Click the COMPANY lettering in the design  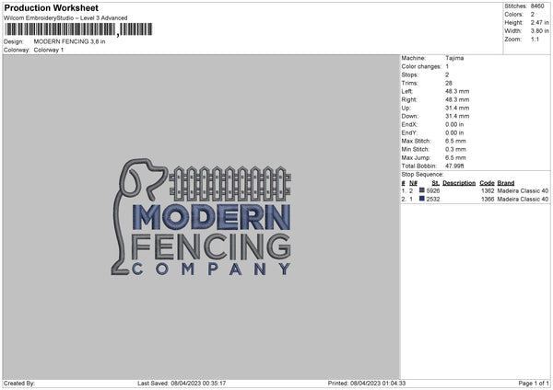point(211,270)
